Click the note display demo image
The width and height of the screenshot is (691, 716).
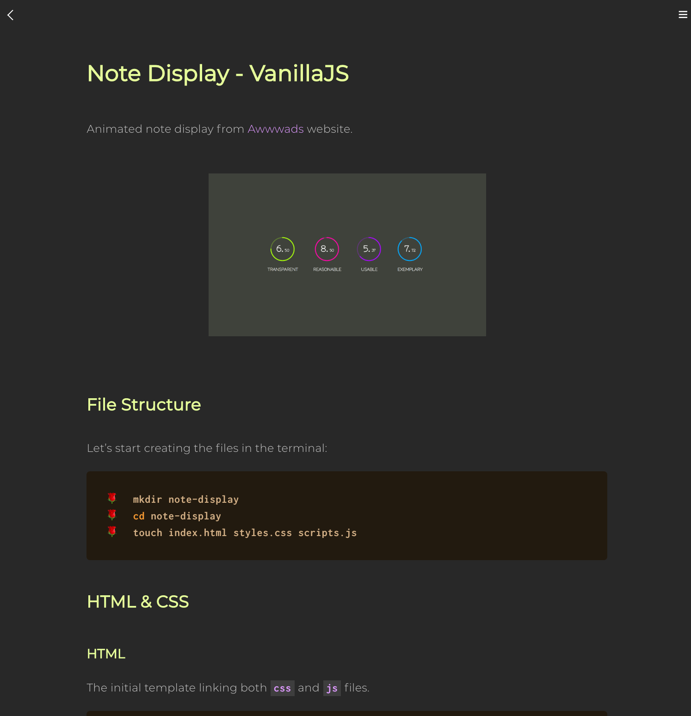[x=347, y=254]
